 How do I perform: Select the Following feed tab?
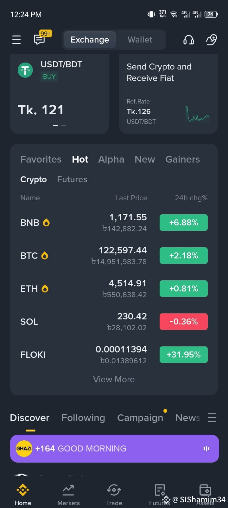pyautogui.click(x=83, y=418)
